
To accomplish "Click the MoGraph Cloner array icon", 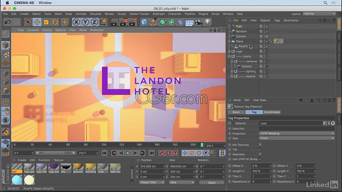I will (172, 22).
